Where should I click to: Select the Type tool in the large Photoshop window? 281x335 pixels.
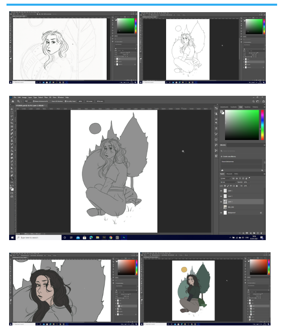12,165
